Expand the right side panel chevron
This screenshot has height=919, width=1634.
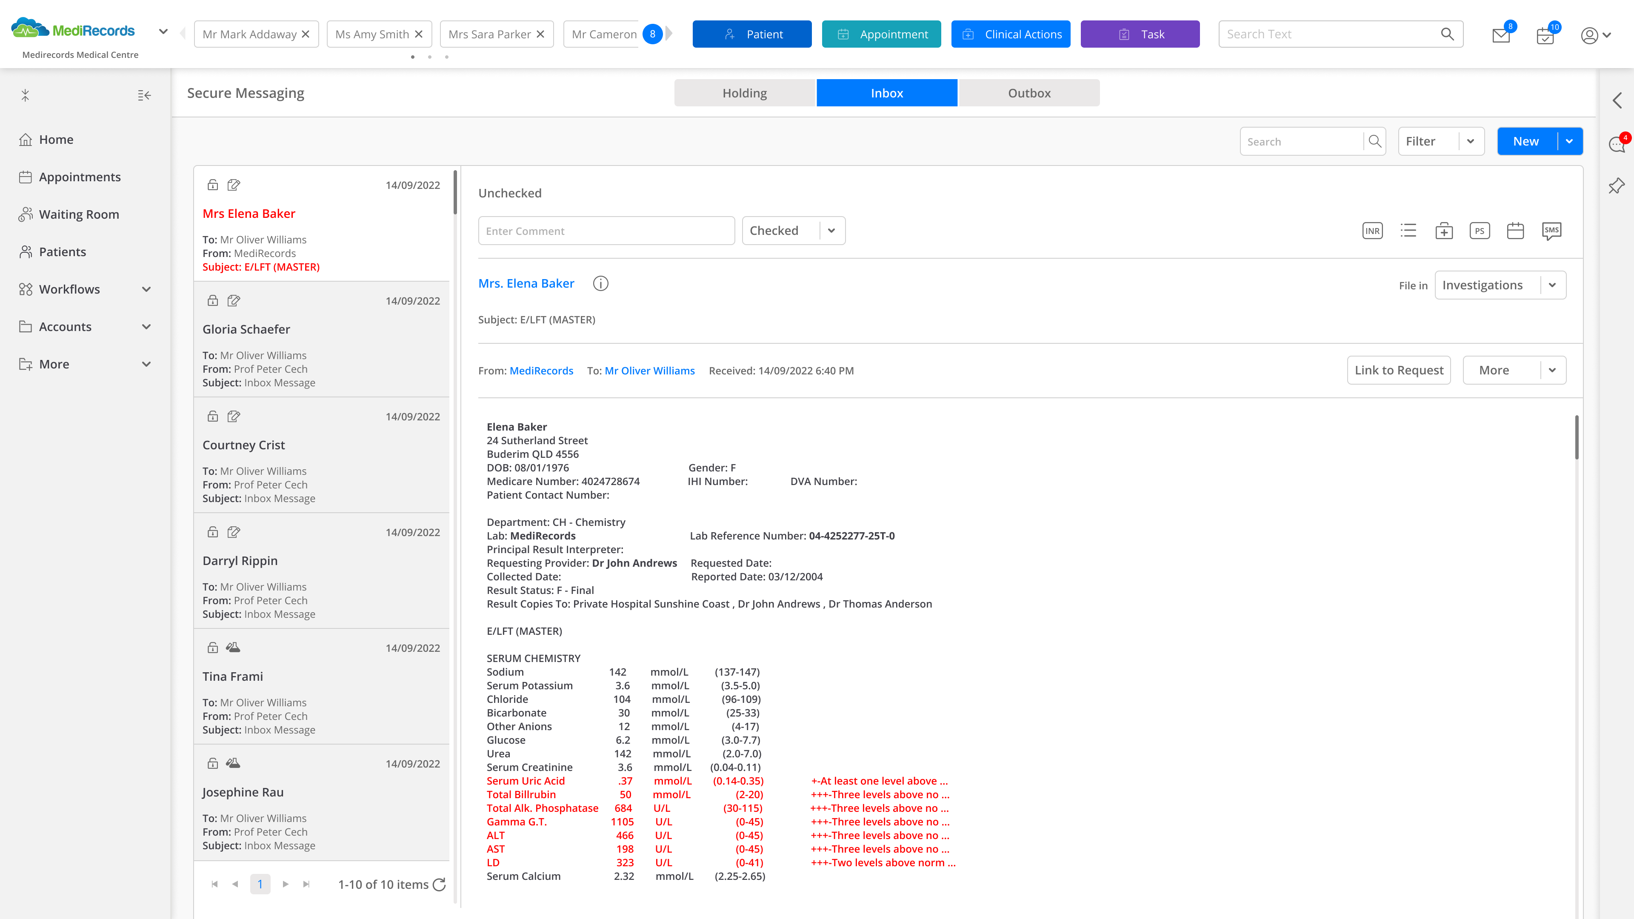click(1617, 100)
